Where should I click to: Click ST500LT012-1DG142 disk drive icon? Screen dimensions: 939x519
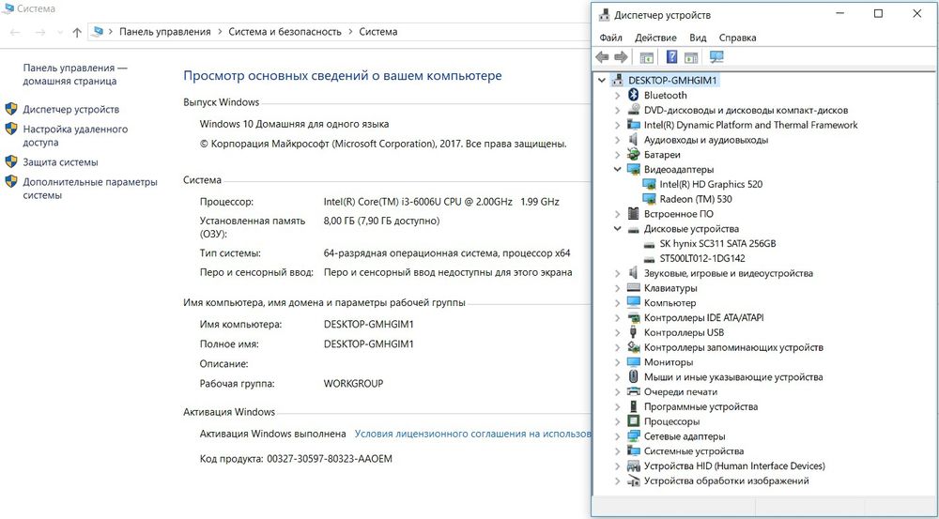coord(649,259)
